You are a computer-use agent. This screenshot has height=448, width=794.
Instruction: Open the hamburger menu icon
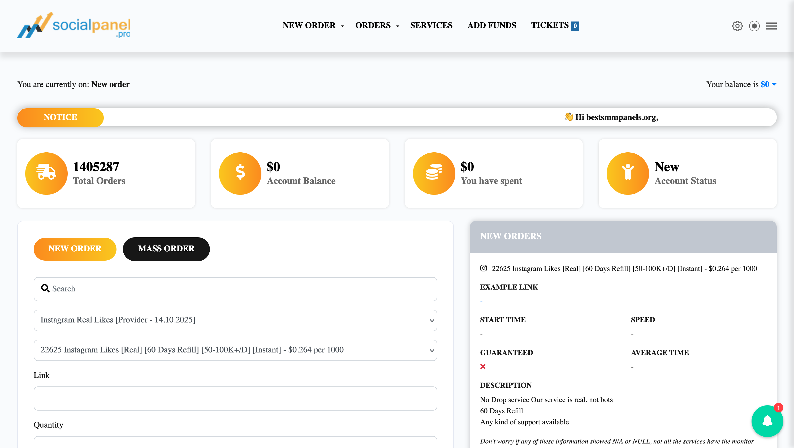[771, 26]
